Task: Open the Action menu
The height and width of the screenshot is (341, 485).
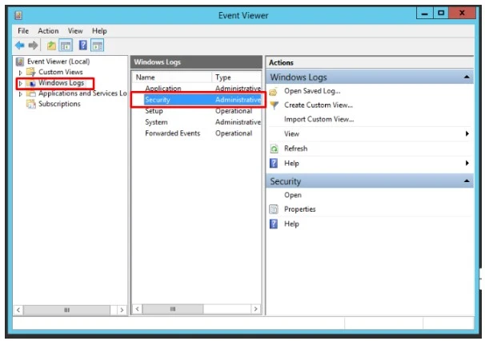Action: click(48, 31)
